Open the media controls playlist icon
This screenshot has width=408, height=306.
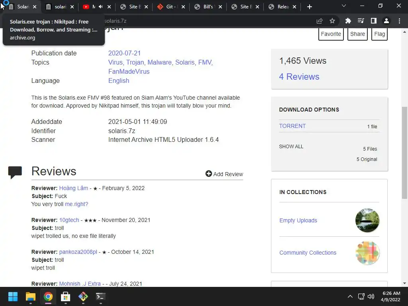pyautogui.click(x=361, y=21)
